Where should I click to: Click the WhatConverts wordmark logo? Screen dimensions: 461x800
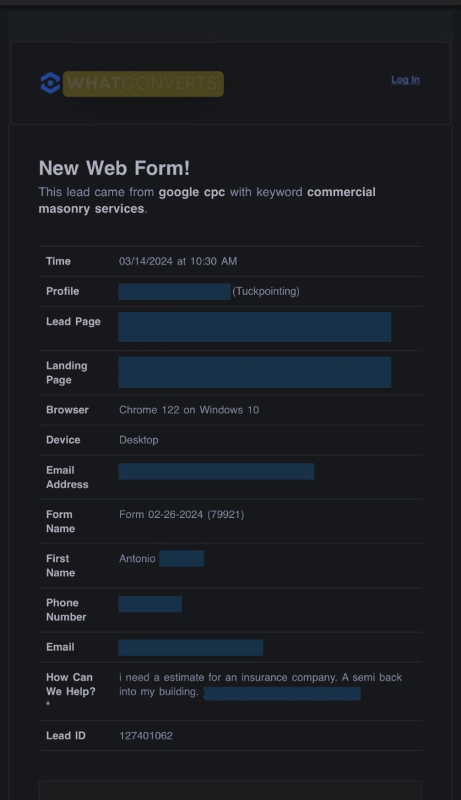pos(143,84)
